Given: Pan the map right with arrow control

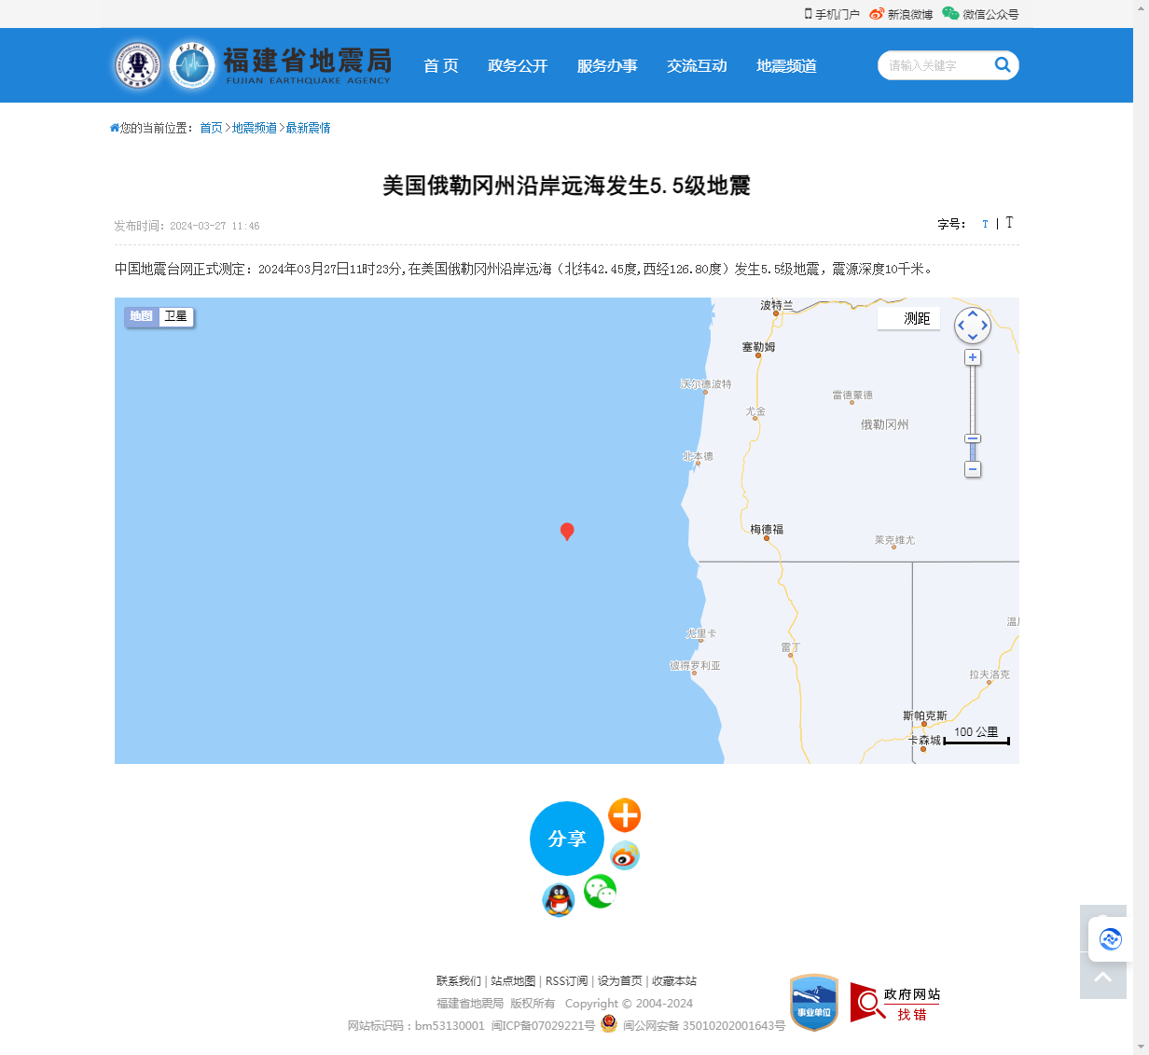Looking at the screenshot, I should [985, 326].
